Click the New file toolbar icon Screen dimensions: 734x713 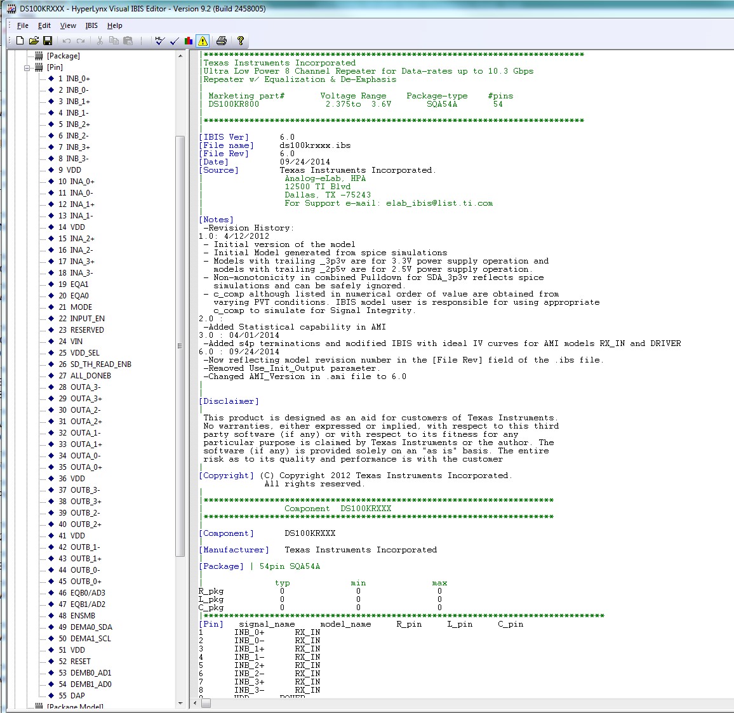(x=20, y=41)
